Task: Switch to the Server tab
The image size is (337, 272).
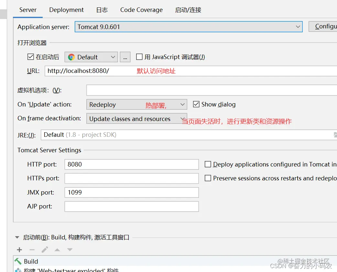Action: tap(28, 10)
